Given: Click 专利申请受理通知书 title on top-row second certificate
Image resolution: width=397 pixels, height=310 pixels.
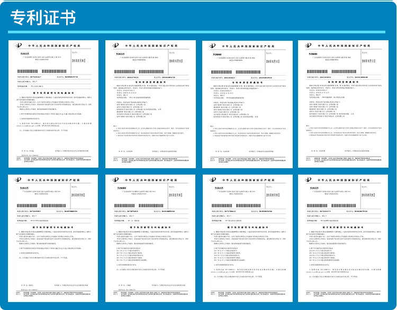Looking at the screenshot, I should [x=150, y=82].
